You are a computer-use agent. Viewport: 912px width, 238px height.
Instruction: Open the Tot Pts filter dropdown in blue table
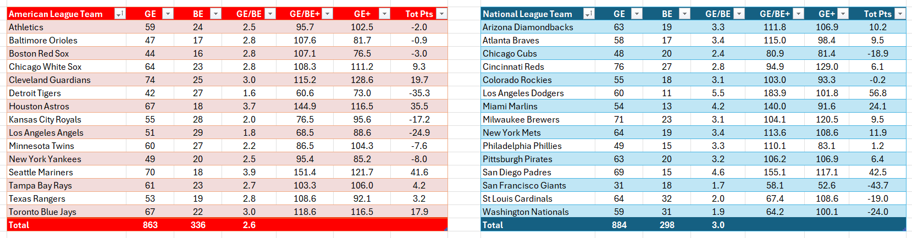[900, 14]
